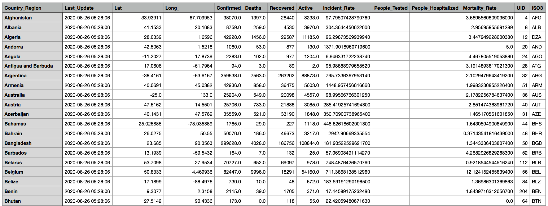Select the Antigua and Barbuda row
The image size is (548, 206).
click(29, 66)
